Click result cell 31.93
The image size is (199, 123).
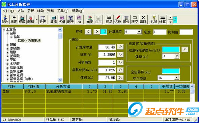[x=105, y=91]
